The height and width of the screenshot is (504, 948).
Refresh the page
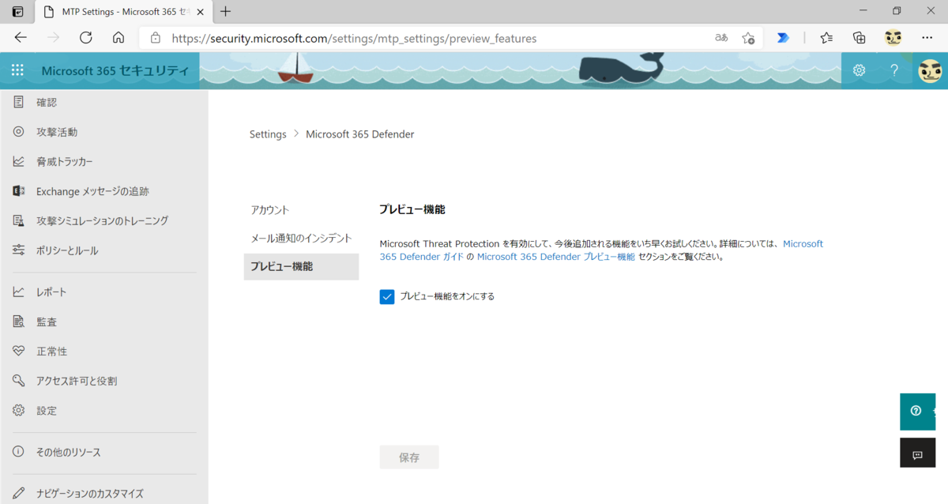coord(86,38)
